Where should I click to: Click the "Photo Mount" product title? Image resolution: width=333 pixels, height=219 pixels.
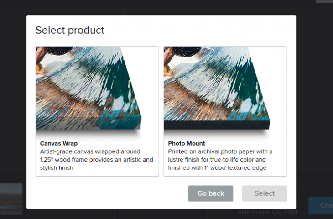(x=187, y=143)
